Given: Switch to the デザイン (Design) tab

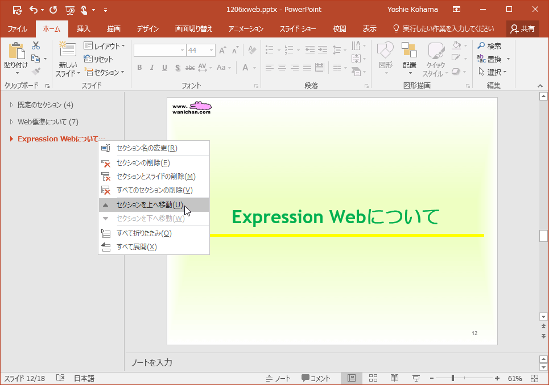Looking at the screenshot, I should click(148, 28).
